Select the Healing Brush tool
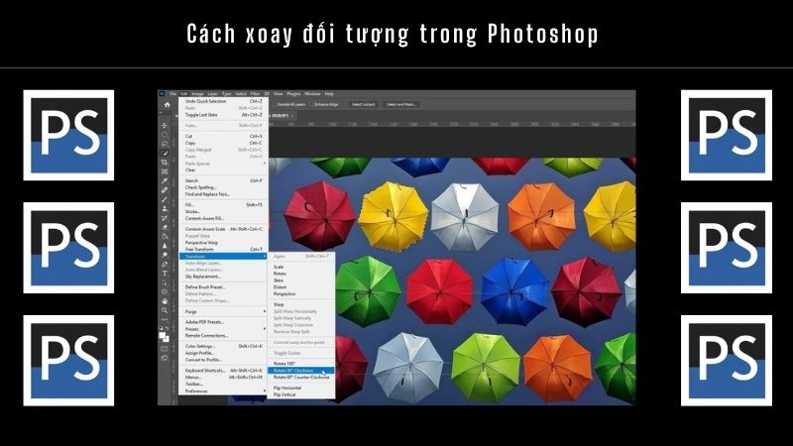This screenshot has width=793, height=446. click(165, 190)
